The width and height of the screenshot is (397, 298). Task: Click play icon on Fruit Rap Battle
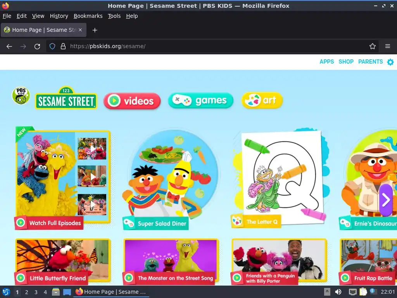pos(345,278)
